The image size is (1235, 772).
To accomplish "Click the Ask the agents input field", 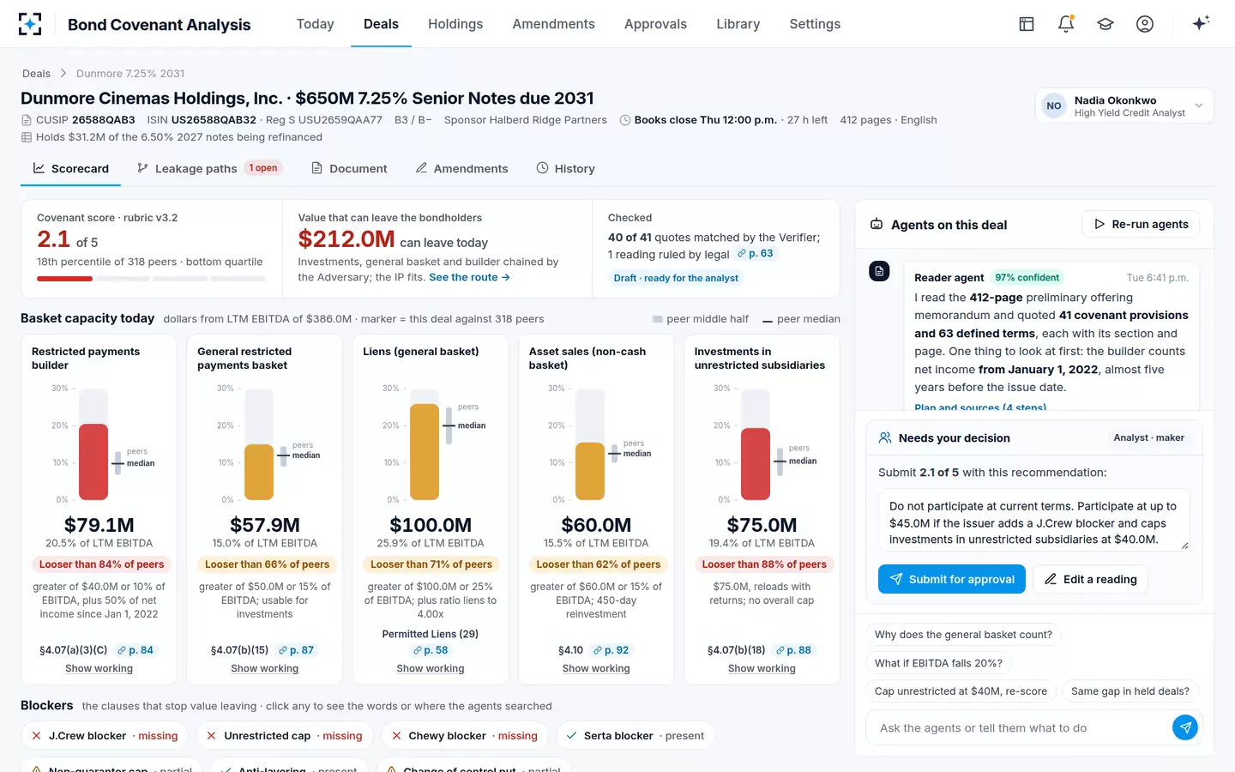I will [1021, 727].
